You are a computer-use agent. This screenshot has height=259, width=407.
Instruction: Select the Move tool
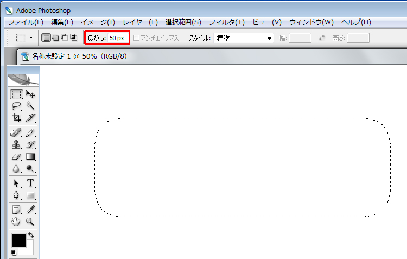(30, 94)
